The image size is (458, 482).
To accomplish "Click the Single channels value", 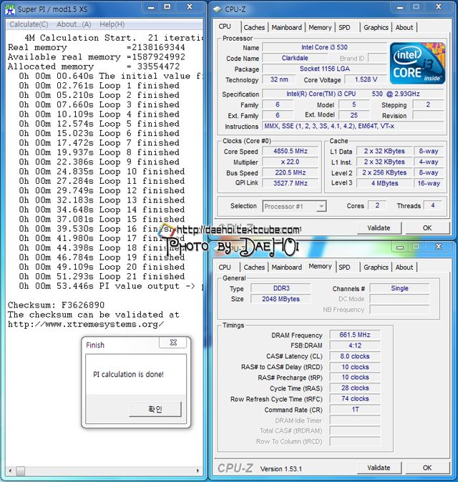I will (399, 288).
